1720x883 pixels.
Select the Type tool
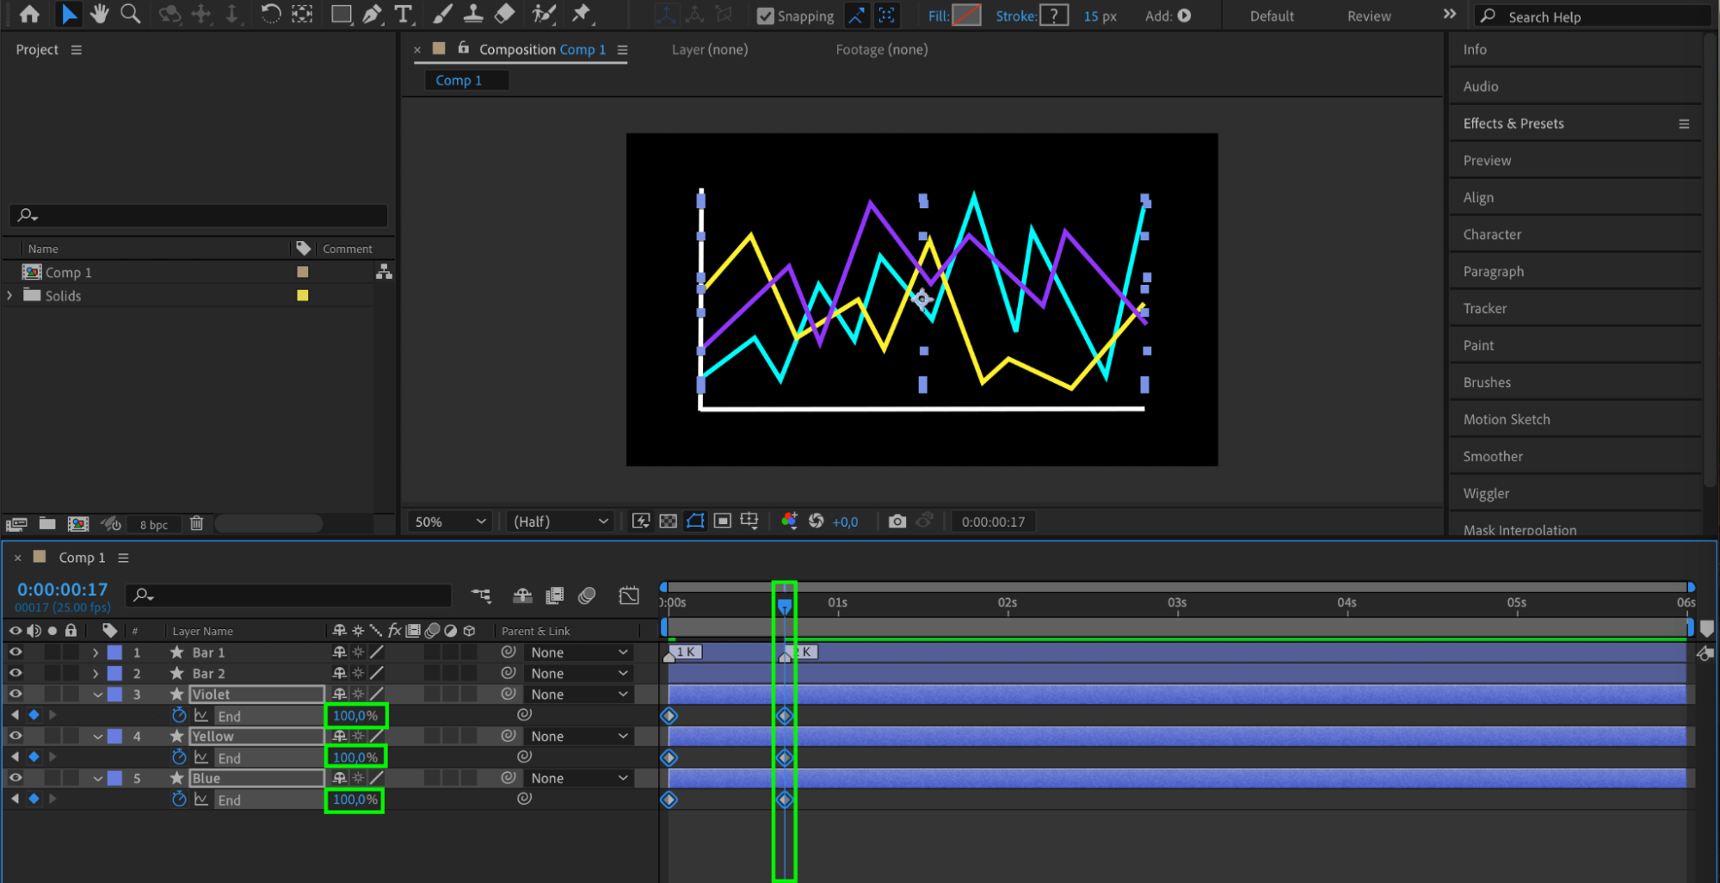tap(403, 14)
